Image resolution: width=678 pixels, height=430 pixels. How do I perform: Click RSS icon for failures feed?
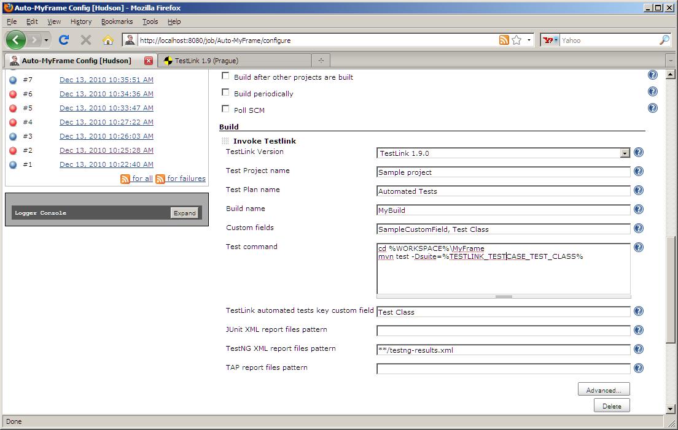pyautogui.click(x=160, y=179)
